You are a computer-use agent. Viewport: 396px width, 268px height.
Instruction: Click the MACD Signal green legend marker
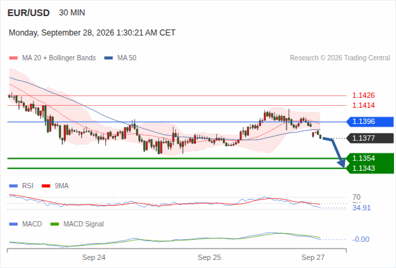(54, 224)
